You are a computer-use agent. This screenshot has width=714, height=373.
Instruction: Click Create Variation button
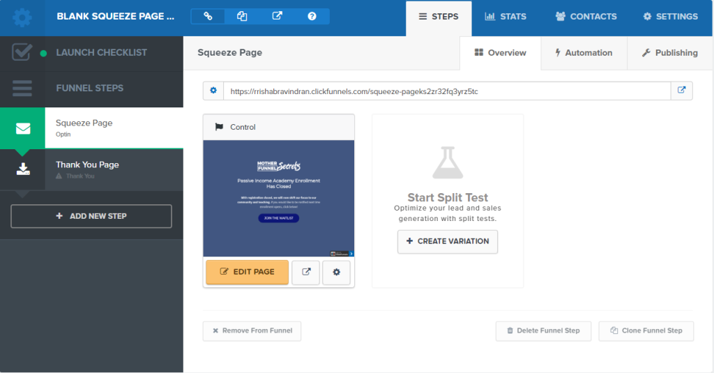447,241
